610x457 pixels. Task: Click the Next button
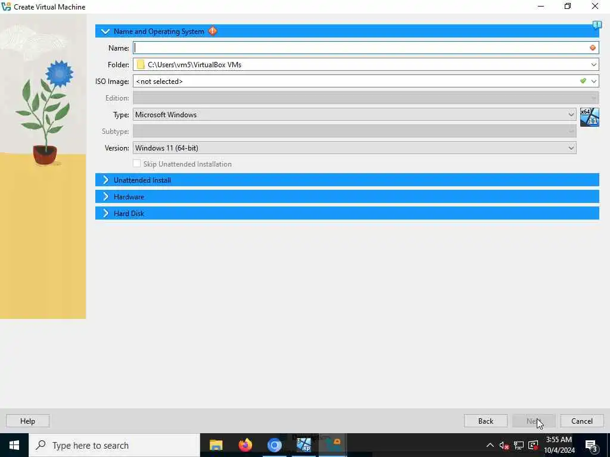pos(534,421)
